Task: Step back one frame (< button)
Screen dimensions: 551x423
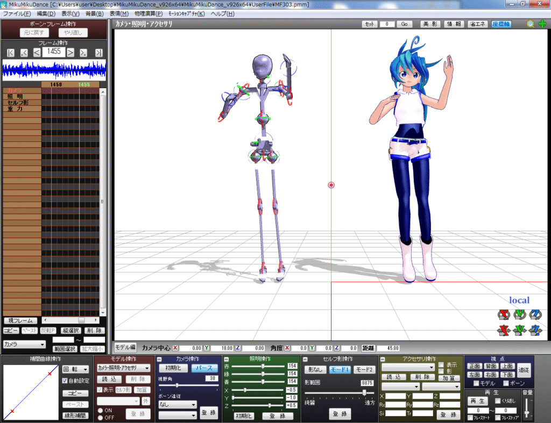Action: [37, 53]
